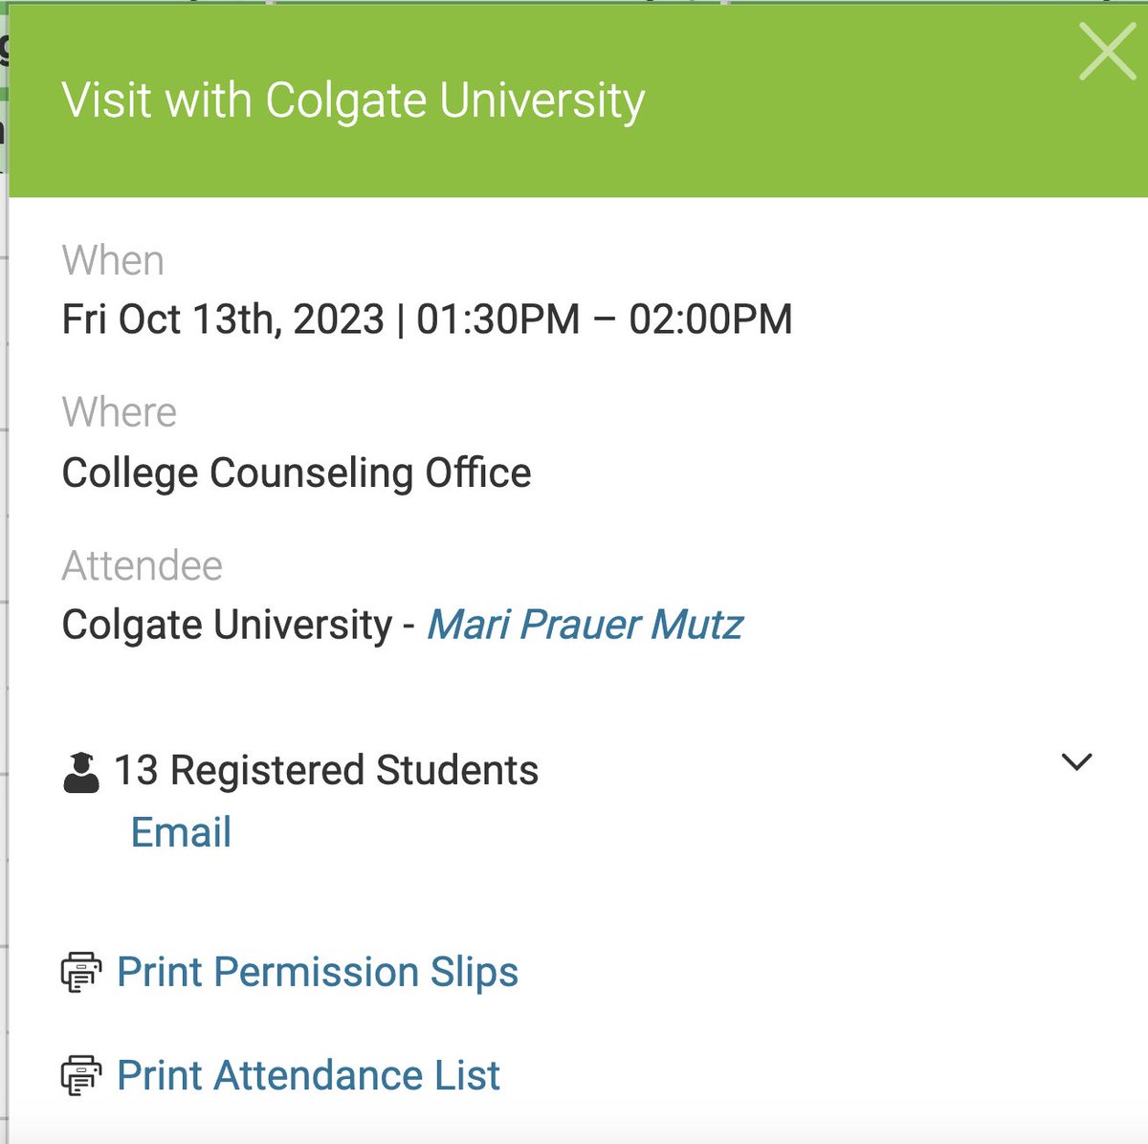Select the 13 Registered Students heading
1148x1144 pixels.
[326, 770]
